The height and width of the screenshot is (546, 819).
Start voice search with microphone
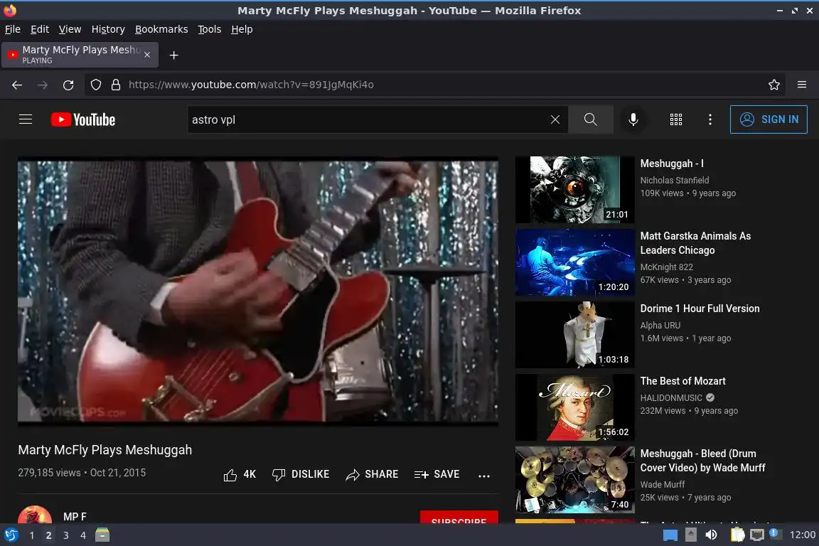click(x=633, y=119)
